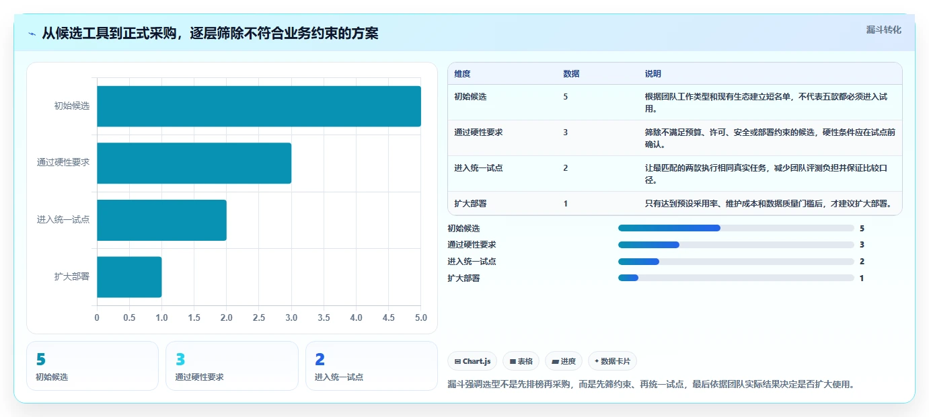929x417 pixels.
Task: Open the 进入统一试点 stat card showing 2
Action: pyautogui.click(x=371, y=366)
